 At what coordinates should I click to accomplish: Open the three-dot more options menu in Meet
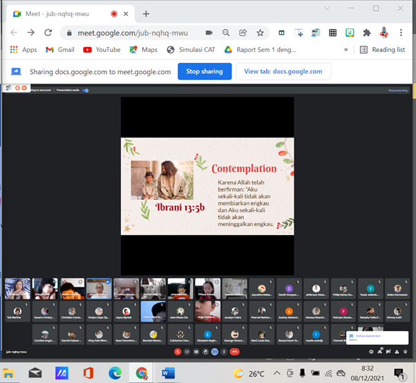click(224, 351)
